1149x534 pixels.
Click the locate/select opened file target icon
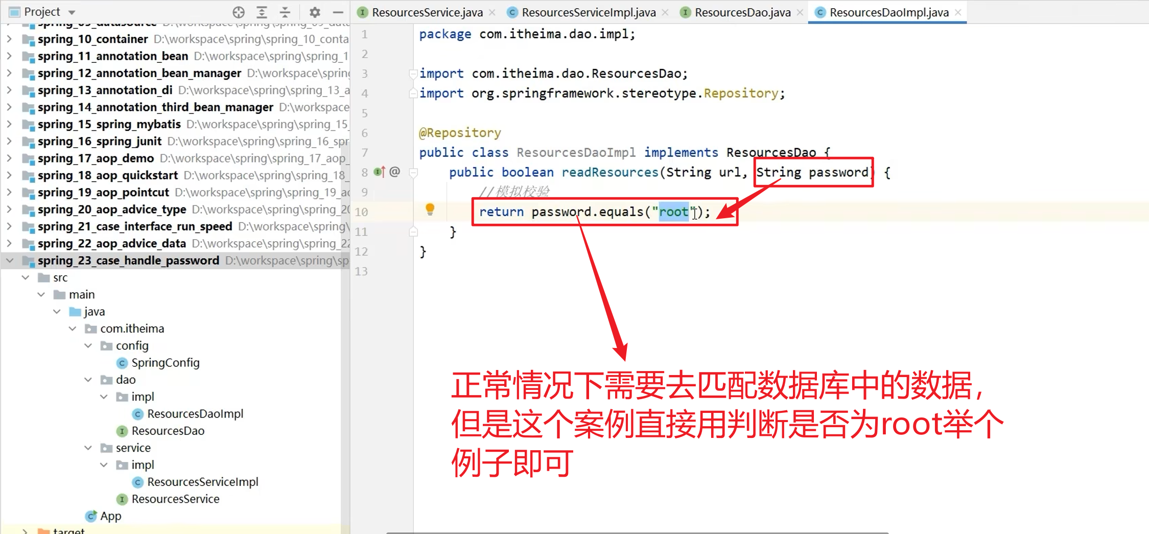(238, 12)
